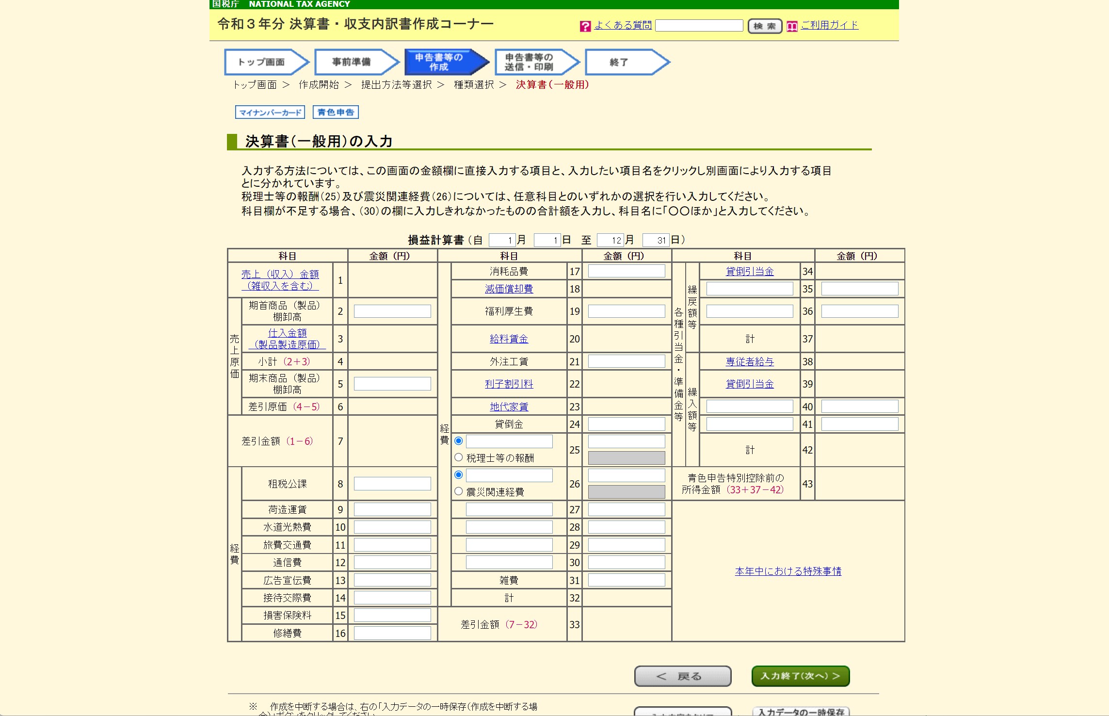
Task: Select the custom-name radio in row 26
Action: click(x=459, y=475)
